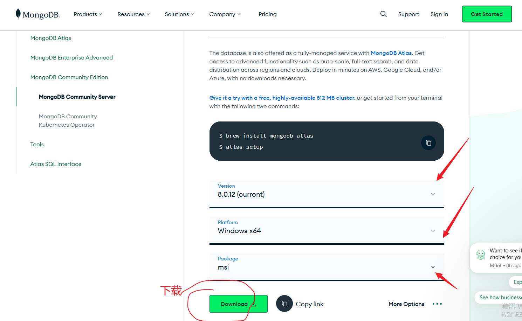Open the search magnifier icon
522x321 pixels.
click(384, 14)
